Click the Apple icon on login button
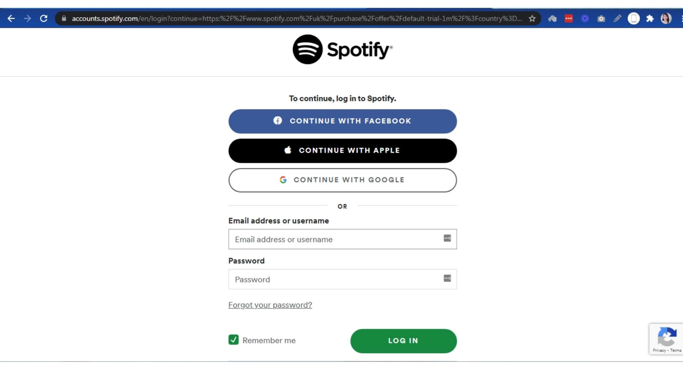This screenshot has width=683, height=384. click(x=288, y=150)
